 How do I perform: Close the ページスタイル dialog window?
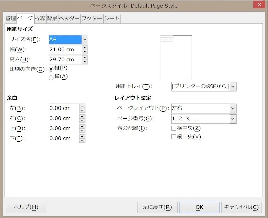coord(259,5)
